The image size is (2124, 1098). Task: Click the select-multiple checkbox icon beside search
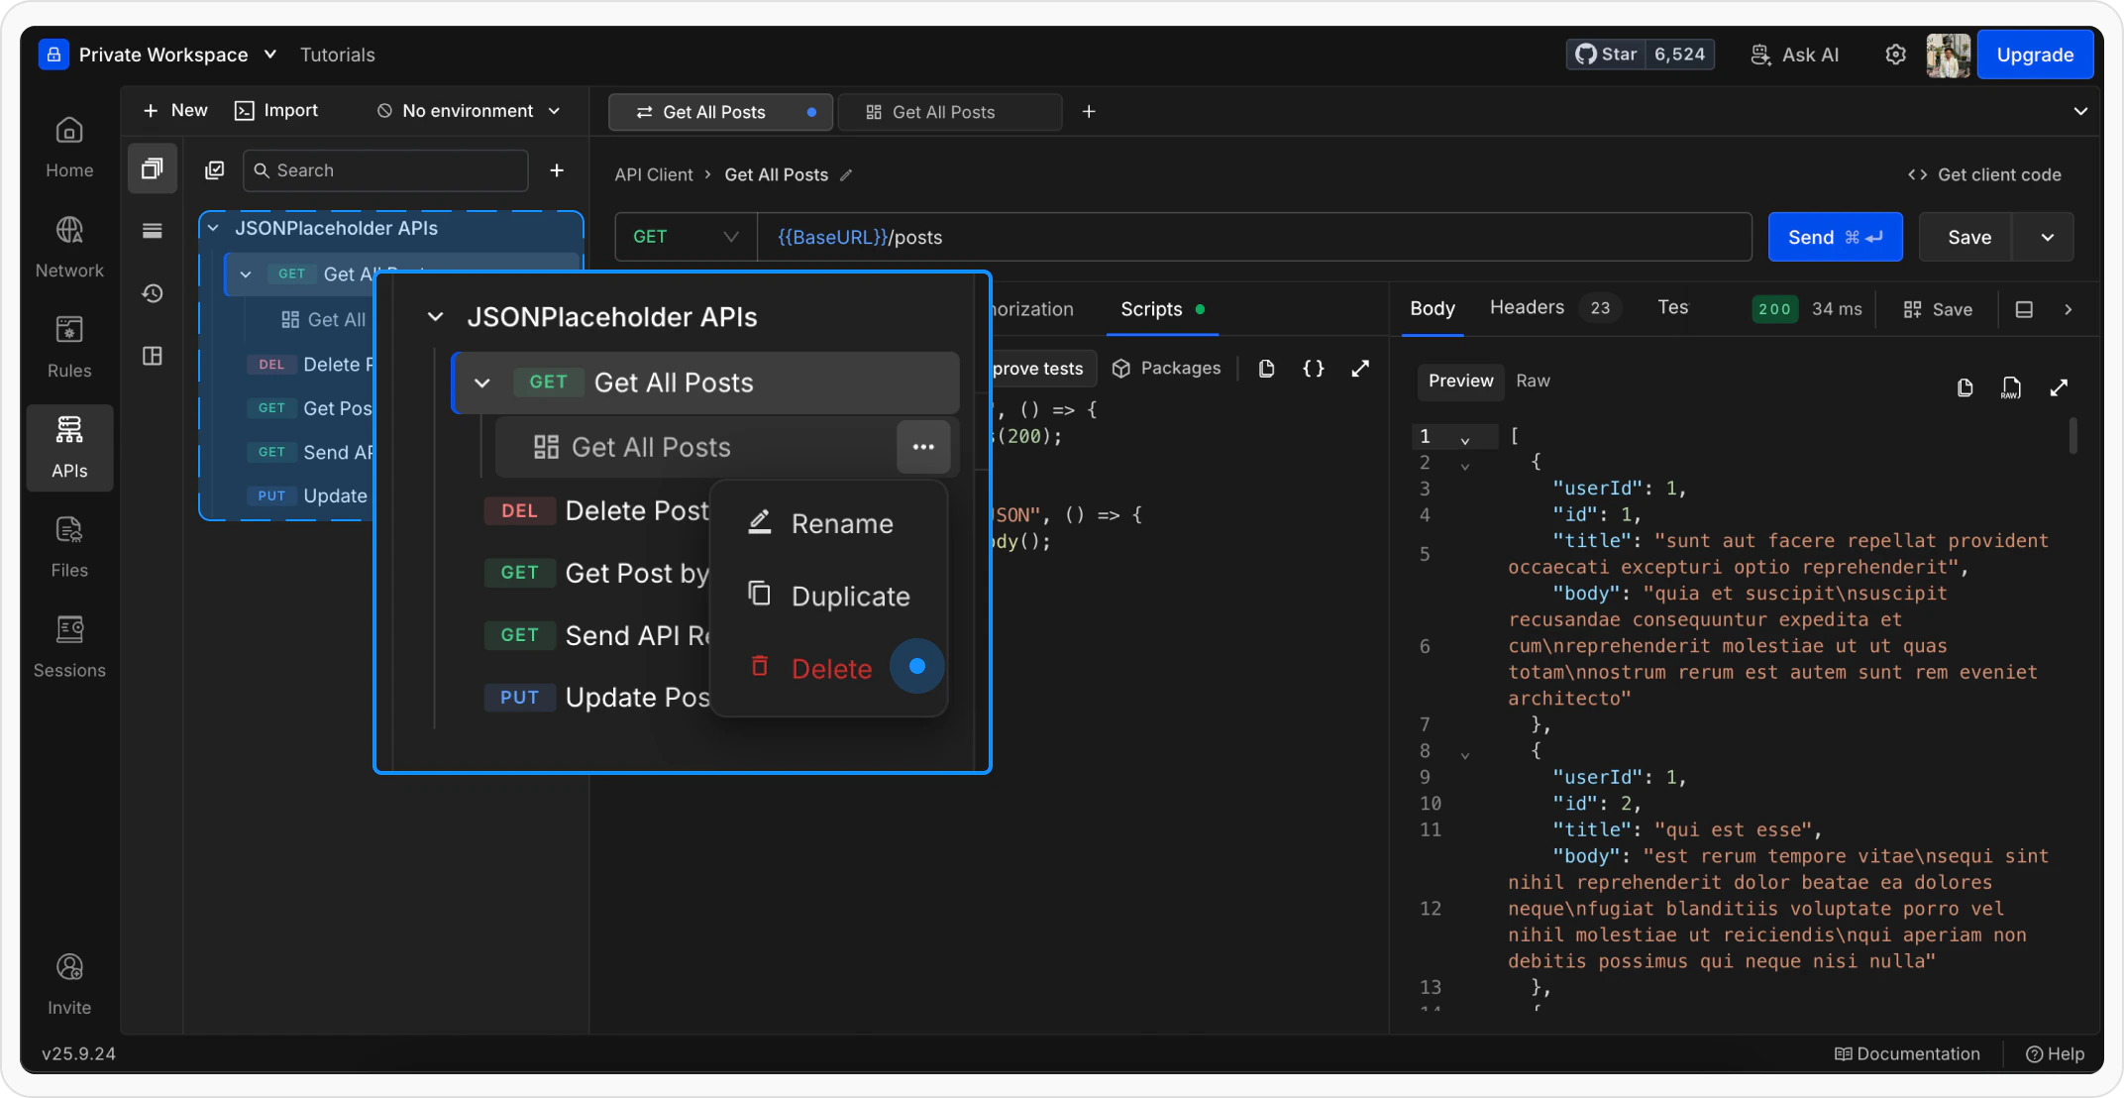click(215, 170)
